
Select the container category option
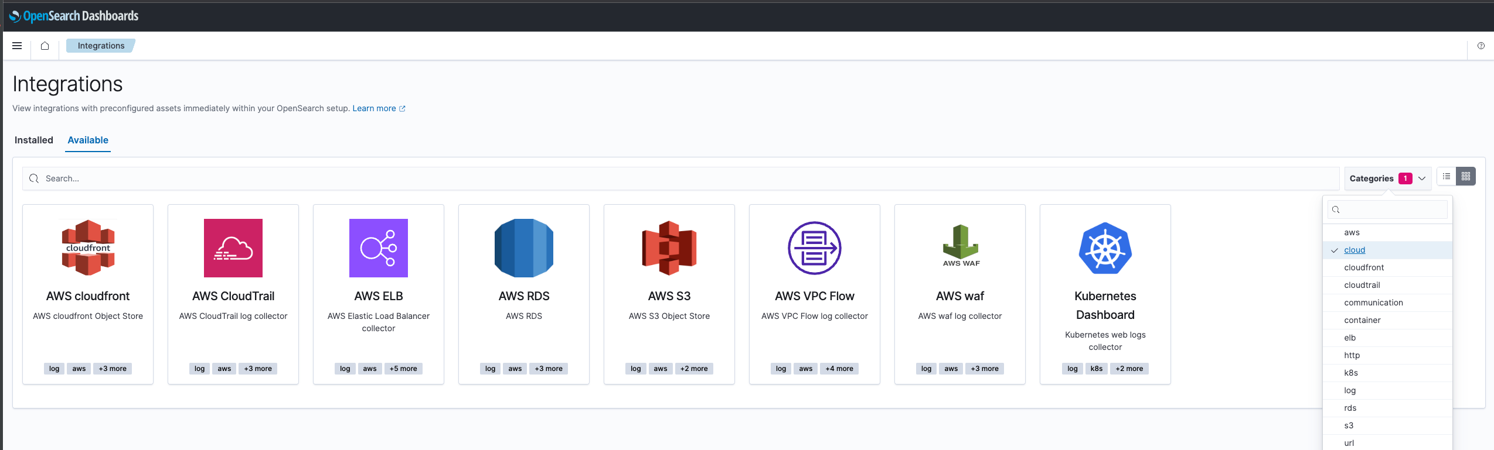pos(1387,320)
